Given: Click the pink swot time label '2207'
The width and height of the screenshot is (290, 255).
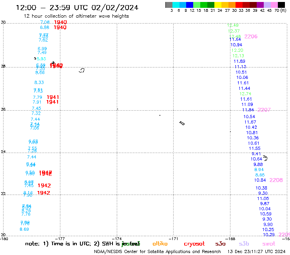Looking at the screenshot, I should click(264, 110).
